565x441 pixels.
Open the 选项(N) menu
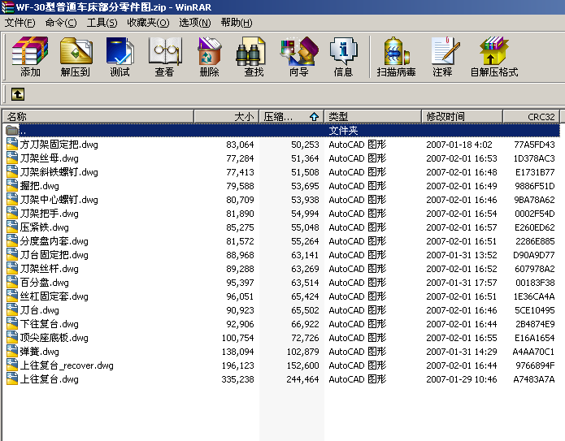point(195,23)
